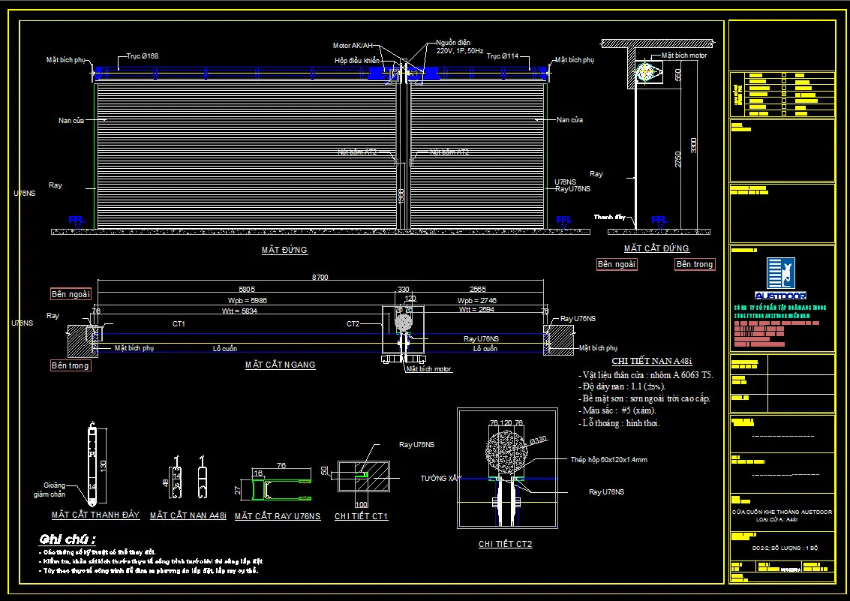Tick the bottom checkbox in the title block table
Image resolution: width=850 pixels, height=601 pixels.
(x=784, y=113)
